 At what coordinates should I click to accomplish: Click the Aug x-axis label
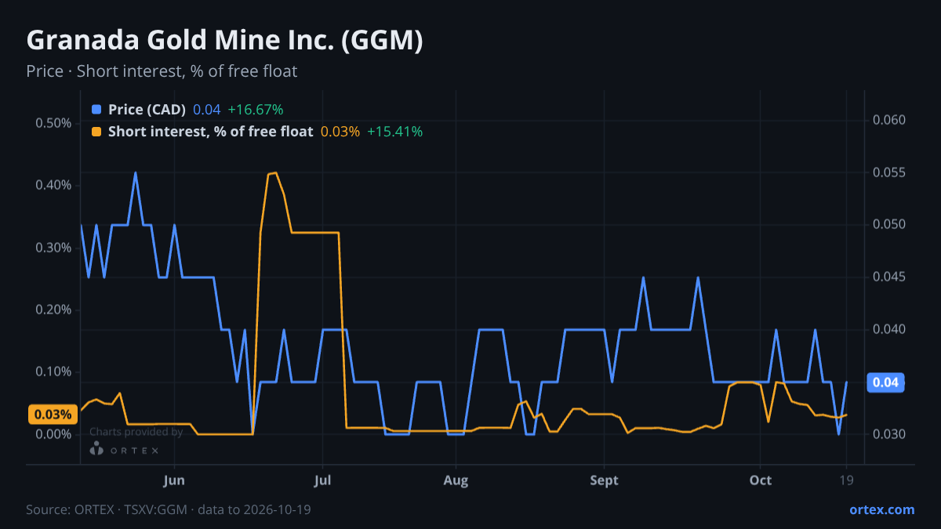coord(456,480)
